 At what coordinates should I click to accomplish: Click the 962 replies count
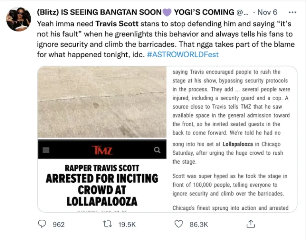click(x=59, y=224)
